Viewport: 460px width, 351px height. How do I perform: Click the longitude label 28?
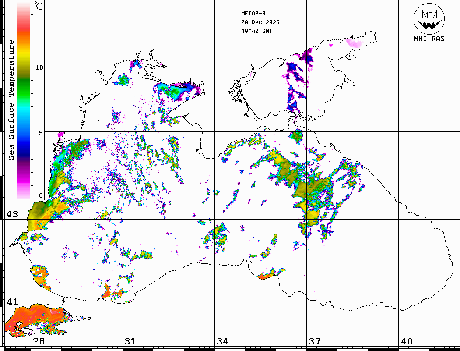click(x=39, y=341)
